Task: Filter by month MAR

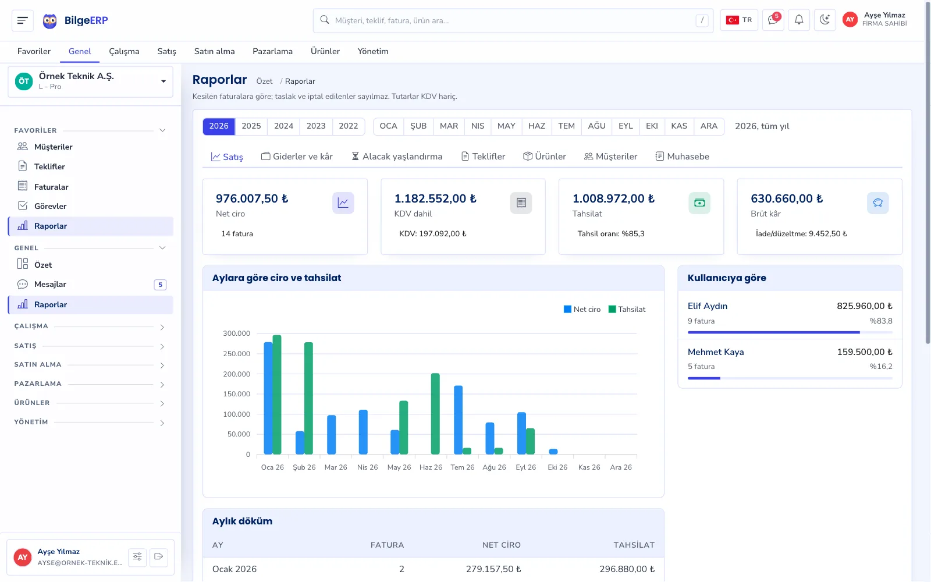Action: tap(449, 126)
